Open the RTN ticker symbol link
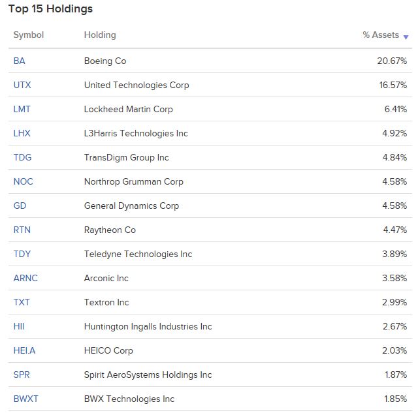The width and height of the screenshot is (418, 413). click(22, 230)
